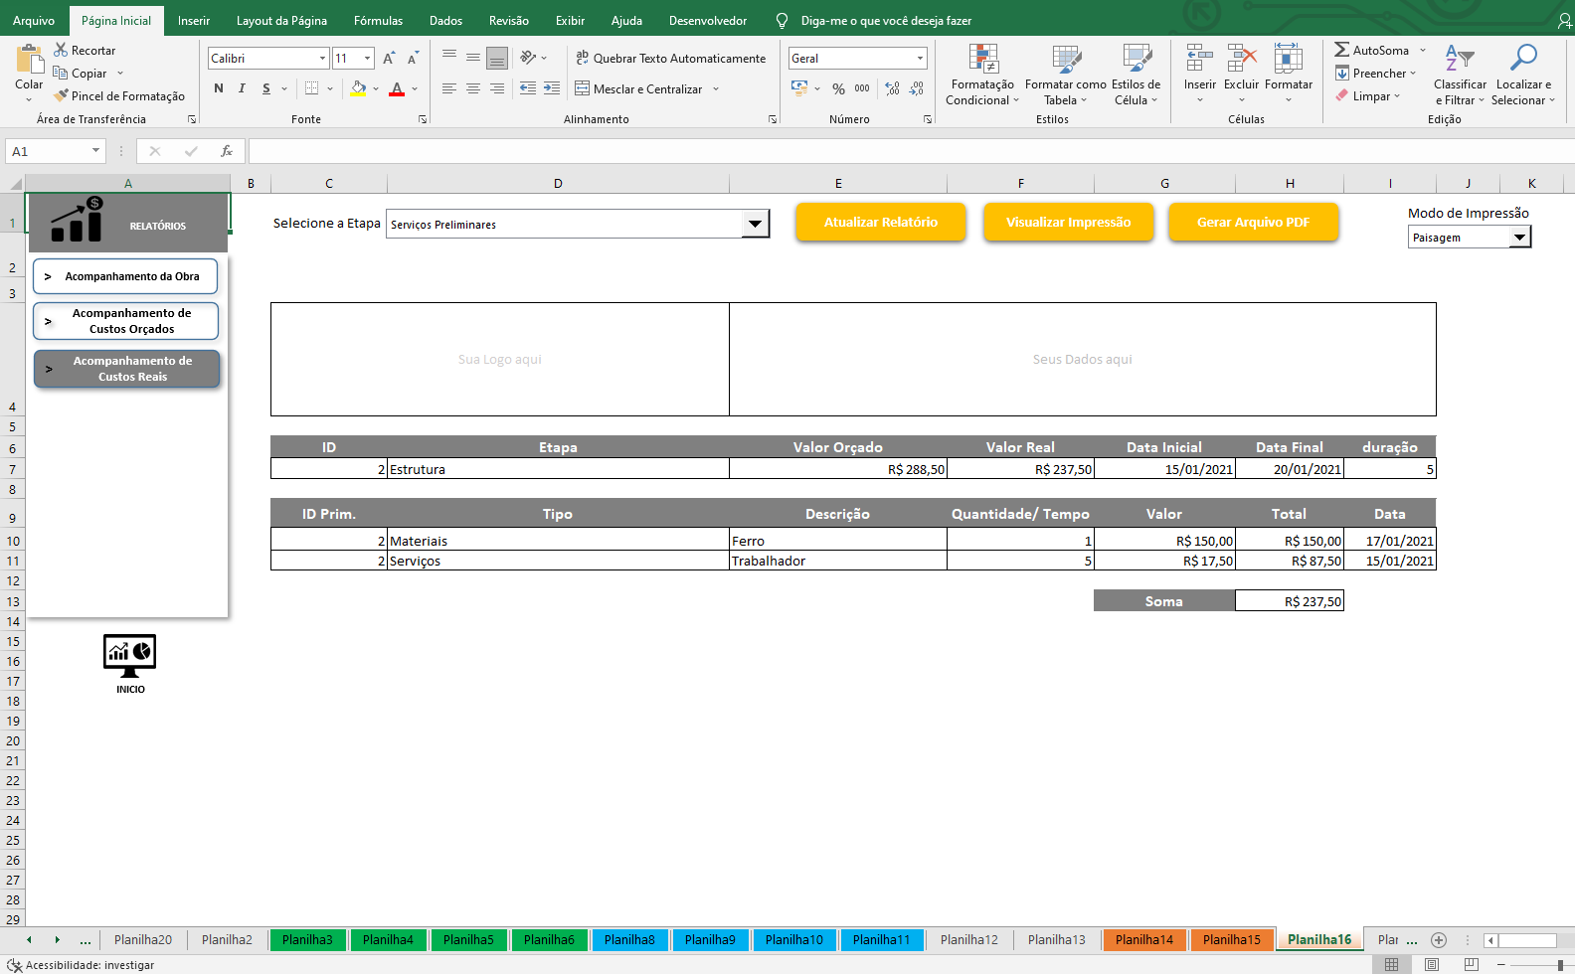1575x974 pixels.
Task: Click the Format Painter brush icon
Action: [x=62, y=96]
